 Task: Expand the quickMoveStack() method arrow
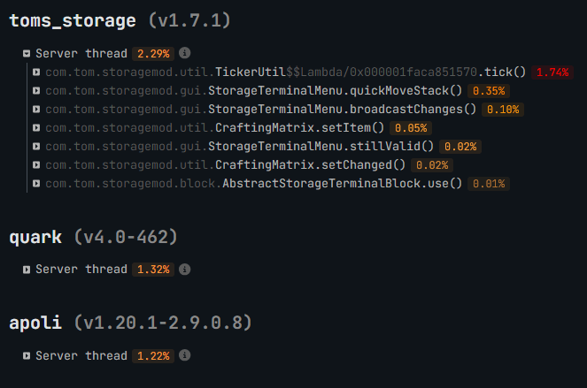(36, 90)
